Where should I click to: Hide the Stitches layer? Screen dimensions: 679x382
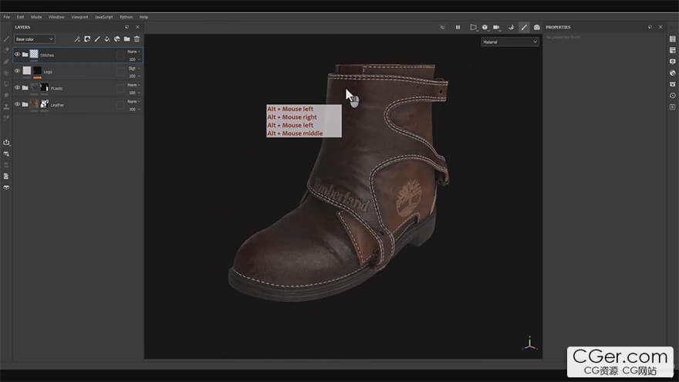click(17, 55)
